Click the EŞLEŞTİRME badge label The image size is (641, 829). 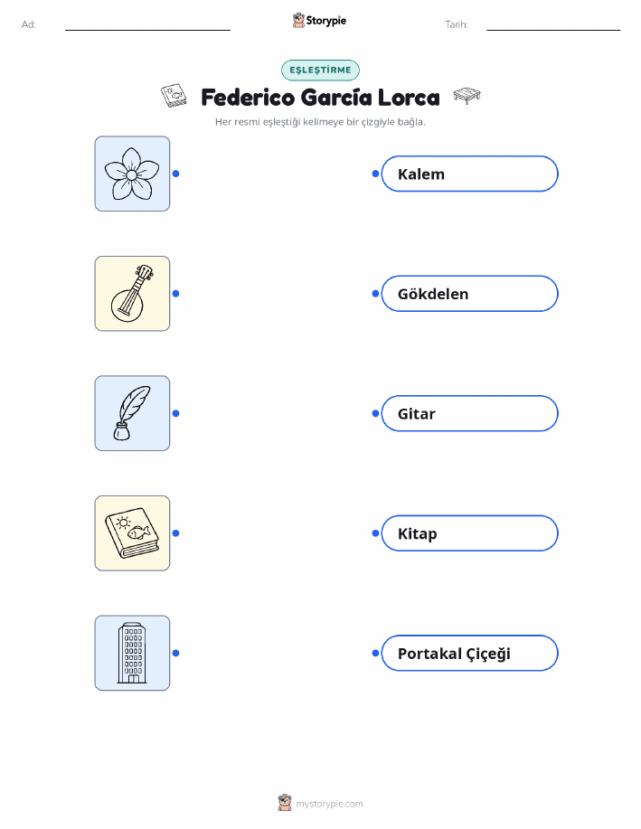[320, 71]
